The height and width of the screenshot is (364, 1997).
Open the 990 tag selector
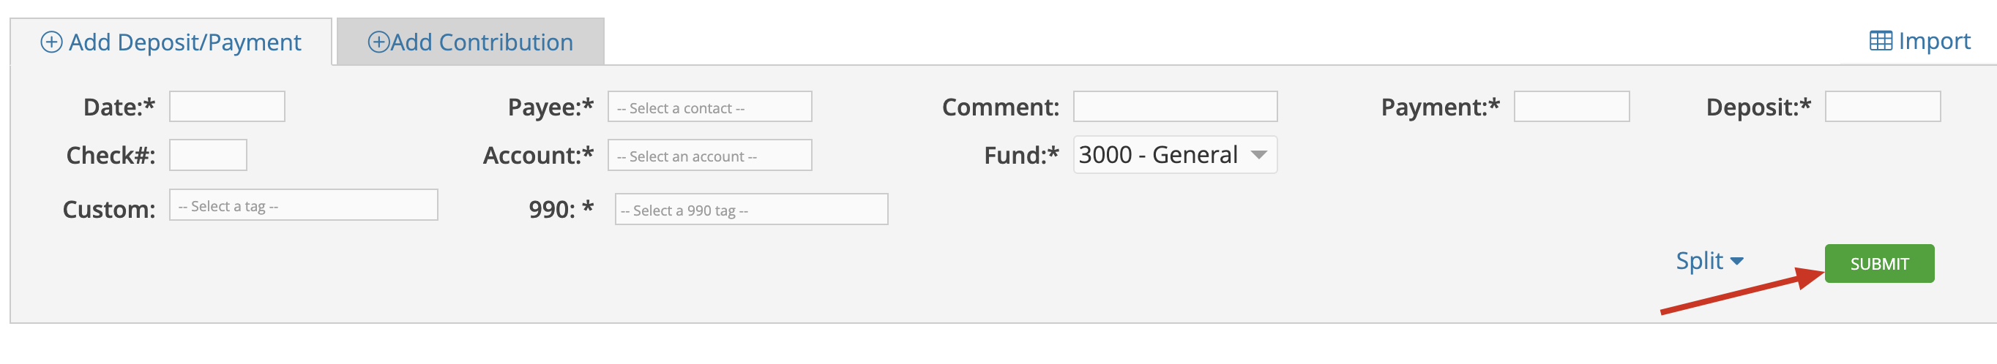pyautogui.click(x=751, y=209)
